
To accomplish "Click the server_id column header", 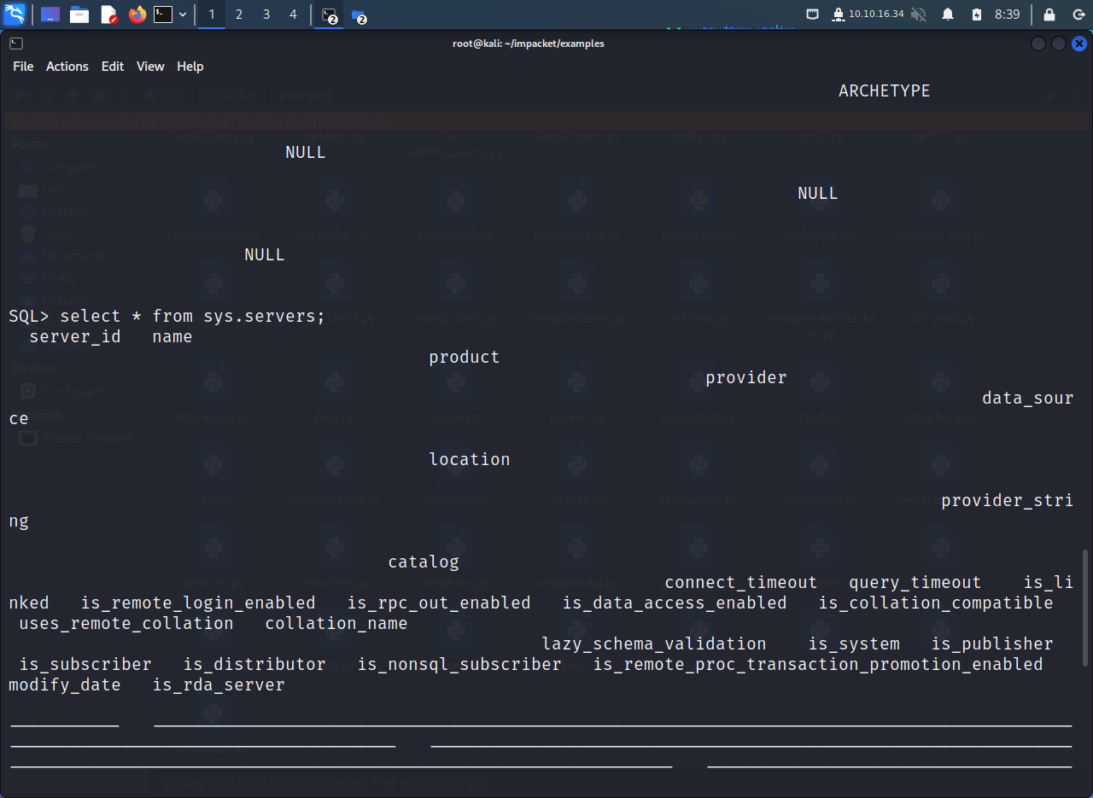I will coord(75,337).
